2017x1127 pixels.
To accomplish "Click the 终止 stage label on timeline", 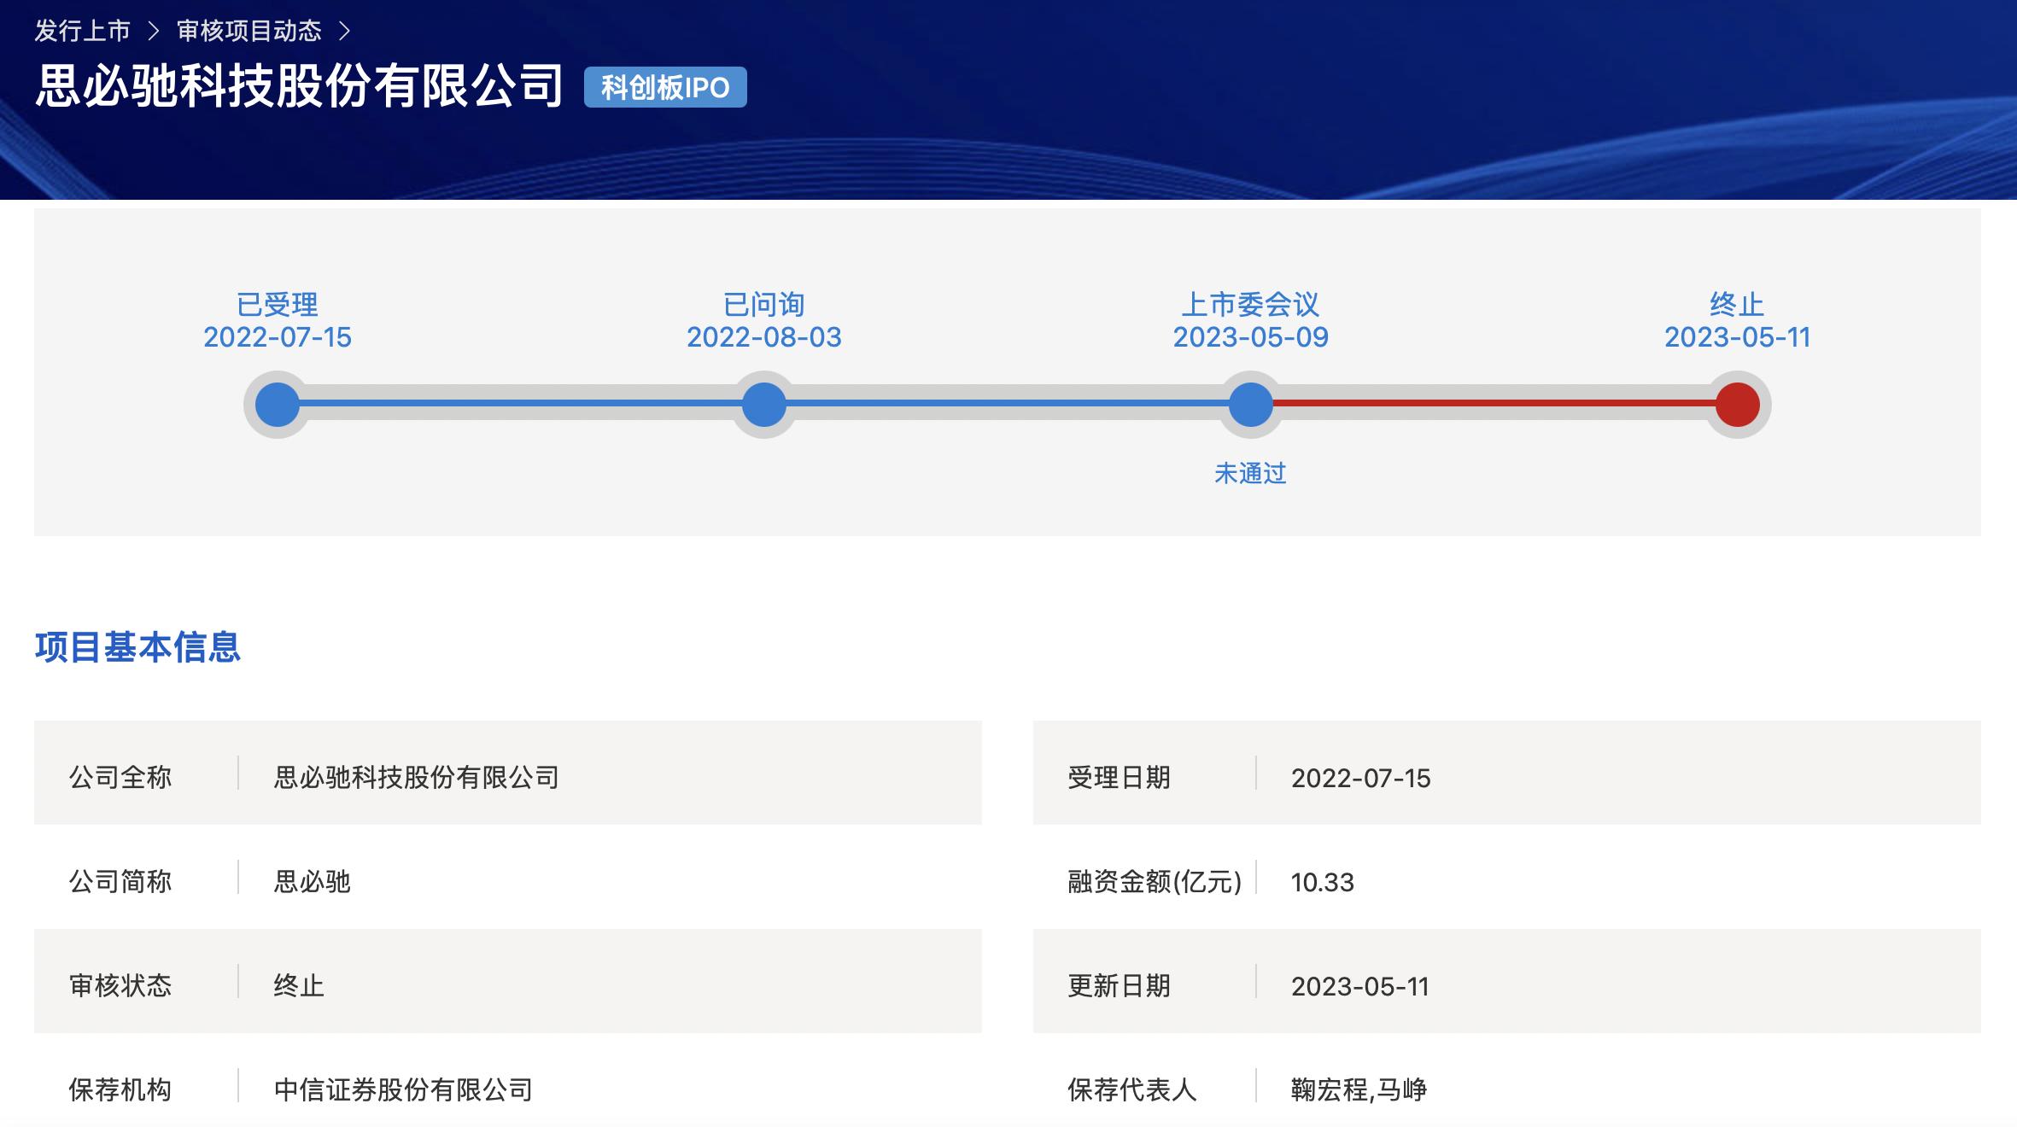I will tap(1738, 304).
